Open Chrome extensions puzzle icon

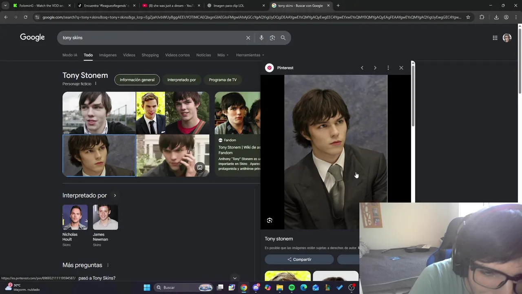point(482,17)
